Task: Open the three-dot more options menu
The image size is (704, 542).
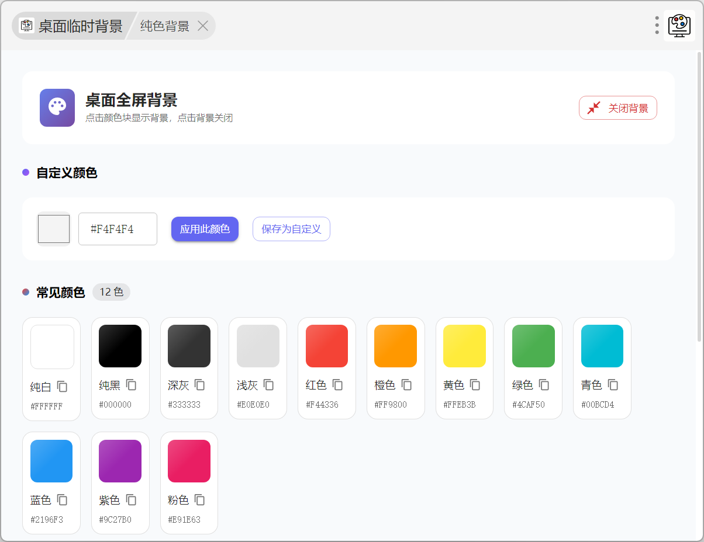Action: 657,25
